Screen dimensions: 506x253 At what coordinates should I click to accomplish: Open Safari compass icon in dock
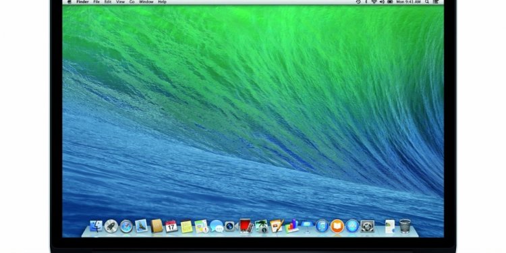126,226
